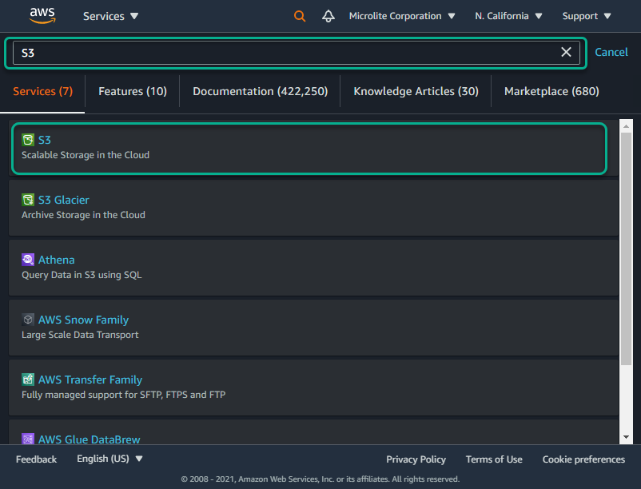Change language via English (US) dropdown

coord(109,459)
